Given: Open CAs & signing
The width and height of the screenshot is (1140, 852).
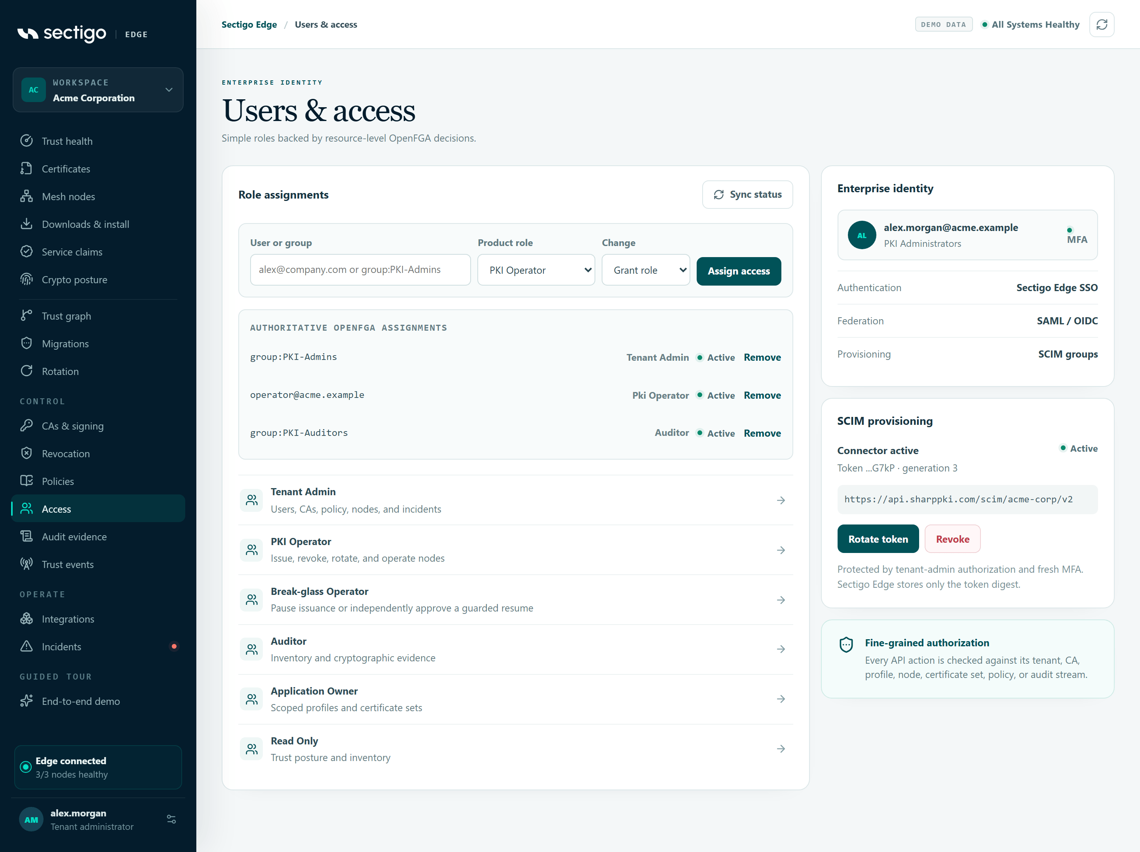Looking at the screenshot, I should [98, 426].
